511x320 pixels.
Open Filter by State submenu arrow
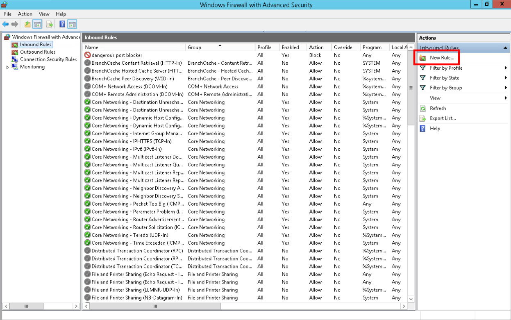pyautogui.click(x=506, y=78)
